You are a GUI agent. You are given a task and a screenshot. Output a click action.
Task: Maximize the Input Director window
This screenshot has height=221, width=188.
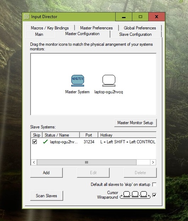(140, 17)
